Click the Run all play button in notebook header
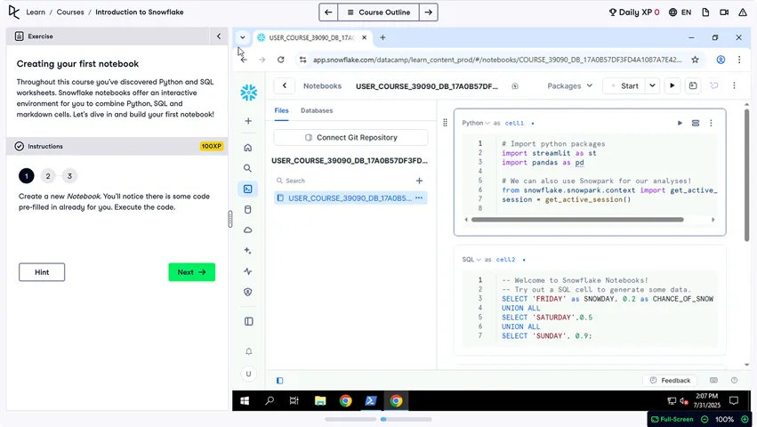This screenshot has height=427, width=757. coord(672,86)
